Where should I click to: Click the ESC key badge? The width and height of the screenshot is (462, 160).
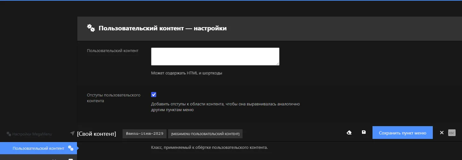coord(452,133)
